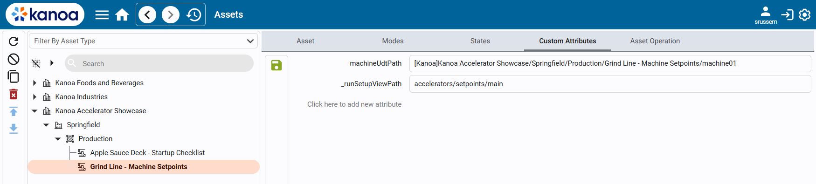Open the Asset Operation tab
The width and height of the screenshot is (816, 184).
[655, 41]
